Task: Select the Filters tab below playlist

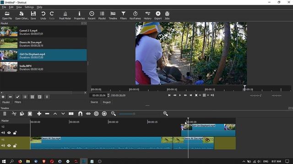Action: 18,102
